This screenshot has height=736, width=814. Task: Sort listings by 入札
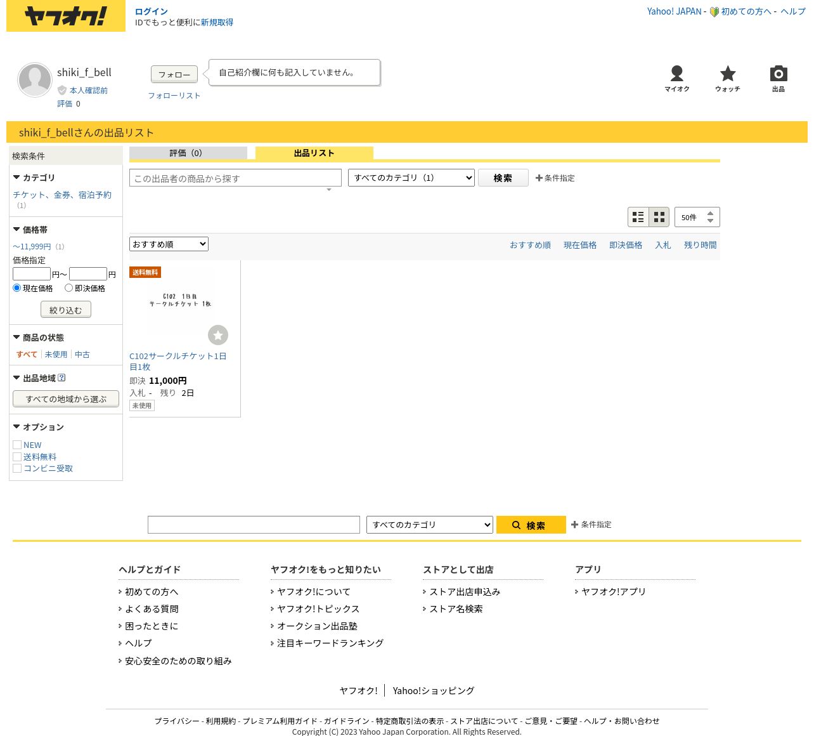663,245
